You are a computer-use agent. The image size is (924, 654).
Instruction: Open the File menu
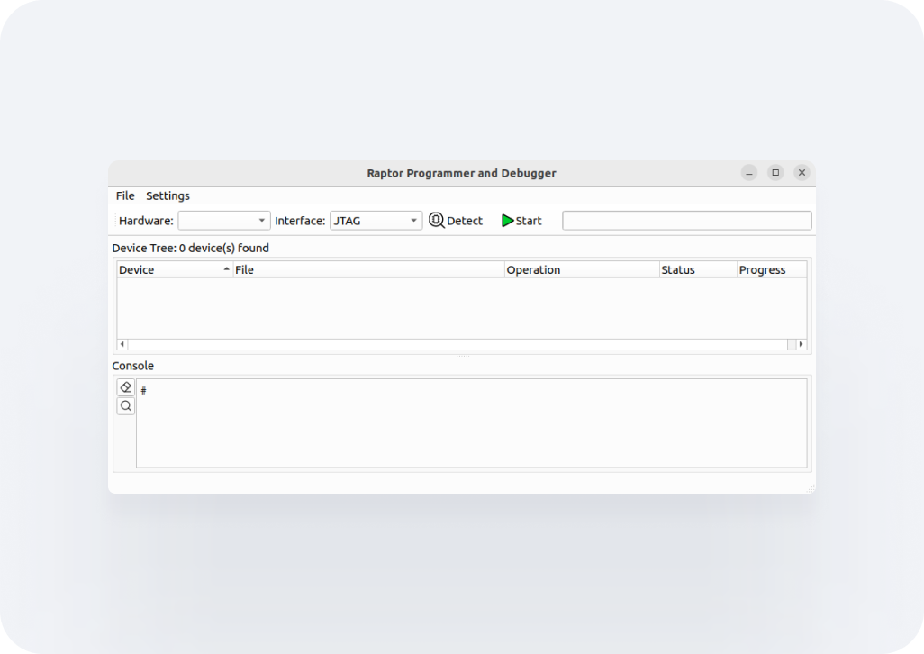pos(125,195)
